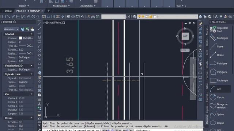Select the Rectangle tool in draw toolbar

[x=39, y=41]
